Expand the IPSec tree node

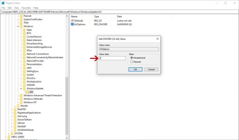[x=21, y=50]
